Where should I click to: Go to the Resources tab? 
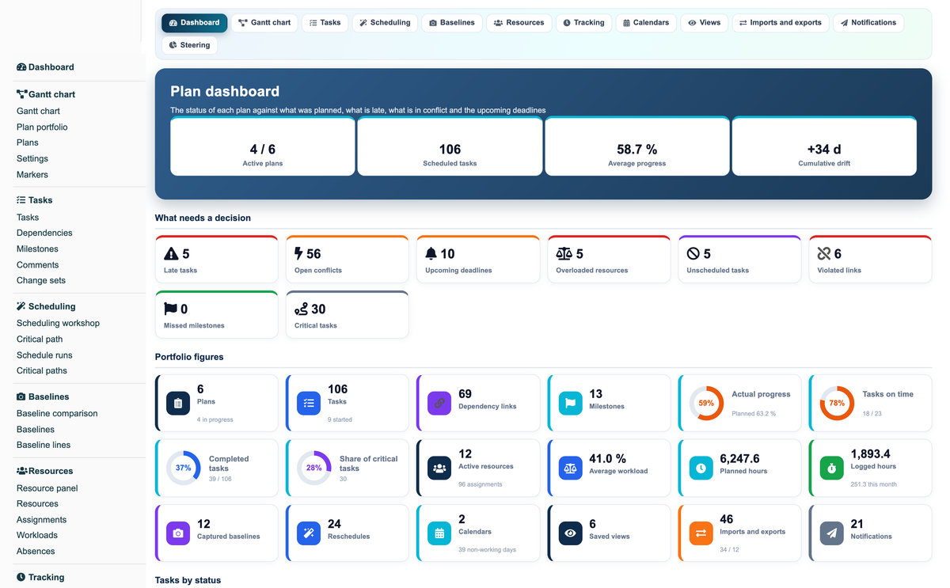(519, 23)
